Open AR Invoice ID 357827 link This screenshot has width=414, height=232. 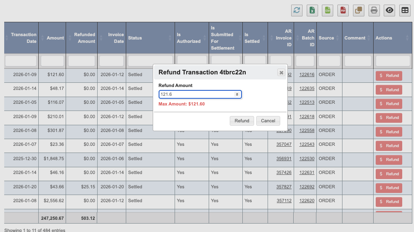pos(284,187)
